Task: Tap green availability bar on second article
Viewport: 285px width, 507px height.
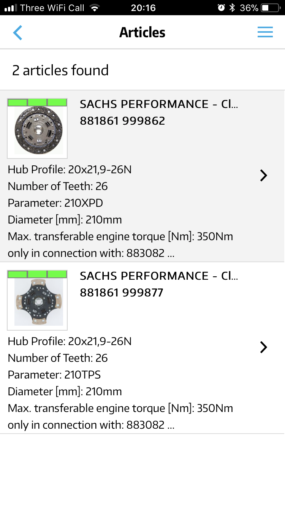Action: (37, 274)
